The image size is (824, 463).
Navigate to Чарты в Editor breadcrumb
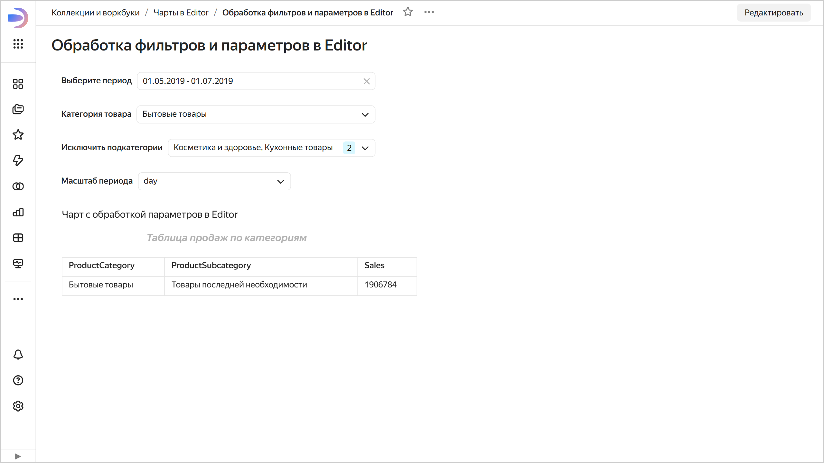click(x=181, y=13)
